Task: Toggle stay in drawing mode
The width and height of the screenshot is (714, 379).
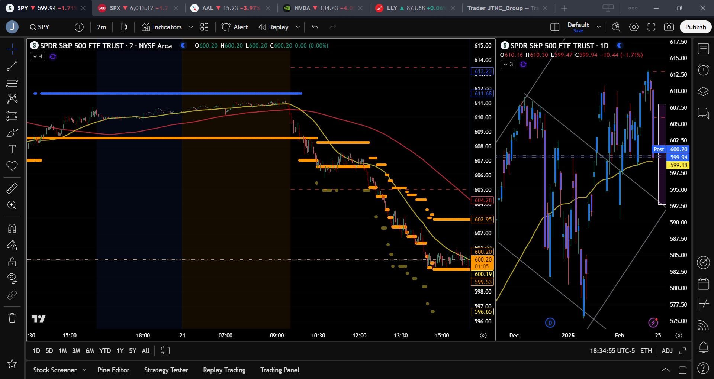Action: tap(12, 245)
